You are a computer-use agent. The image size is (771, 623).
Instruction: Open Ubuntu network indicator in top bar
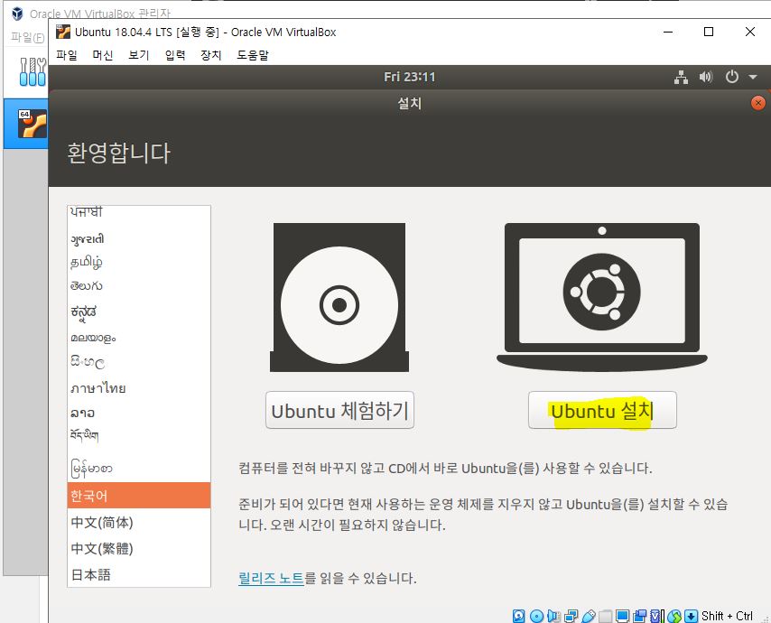681,78
